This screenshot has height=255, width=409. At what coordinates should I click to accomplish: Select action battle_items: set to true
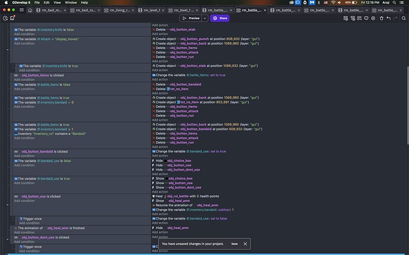tap(188, 75)
